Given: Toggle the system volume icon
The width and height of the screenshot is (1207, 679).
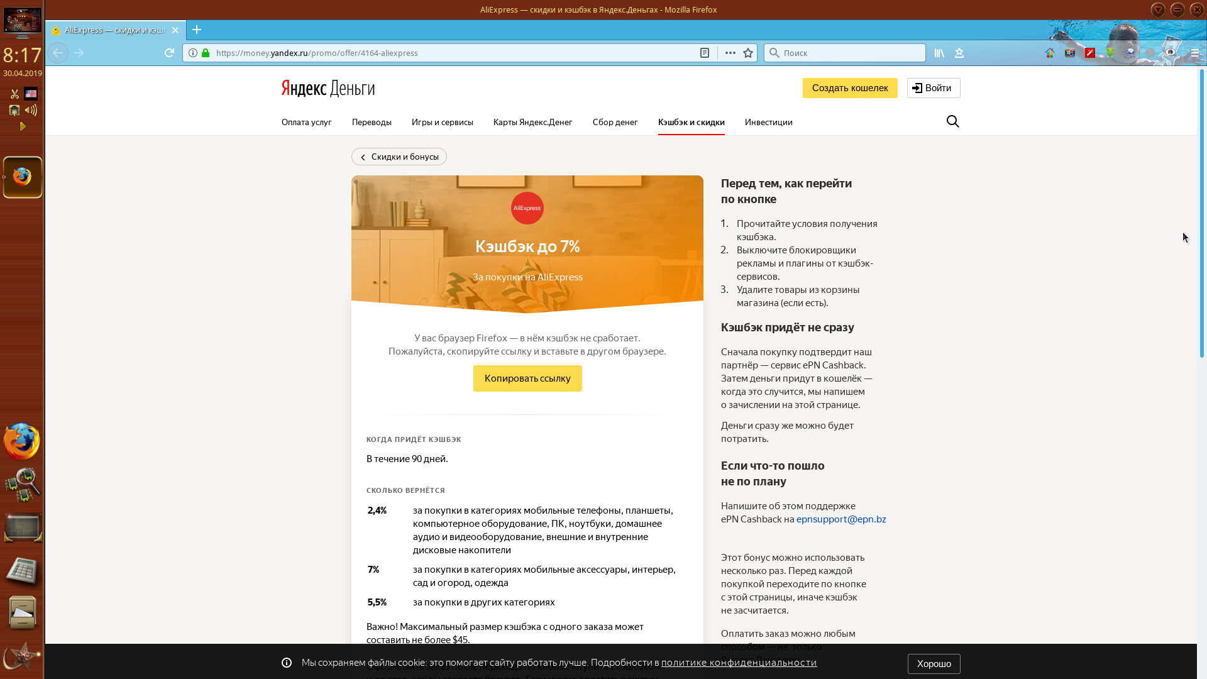Looking at the screenshot, I should [x=31, y=110].
